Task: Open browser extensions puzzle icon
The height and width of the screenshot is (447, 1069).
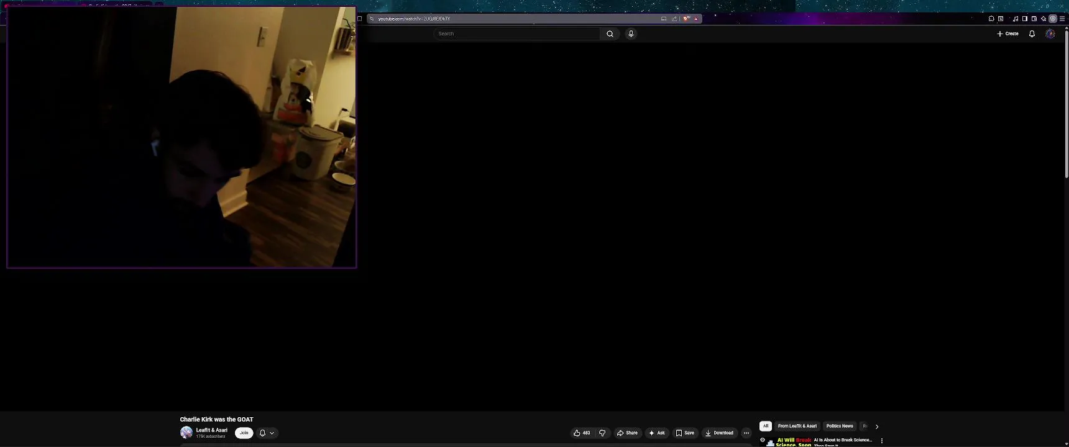Action: pos(991,19)
